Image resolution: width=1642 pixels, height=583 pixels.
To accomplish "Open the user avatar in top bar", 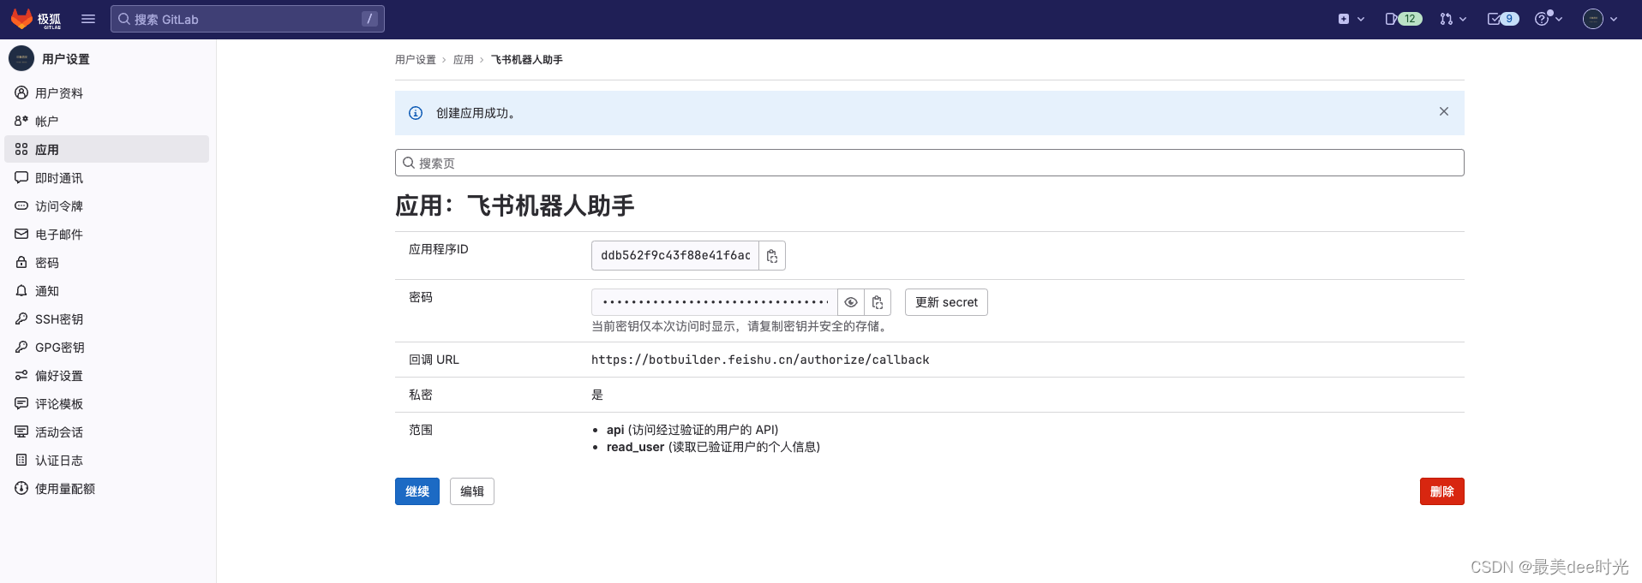I will click(x=1593, y=19).
